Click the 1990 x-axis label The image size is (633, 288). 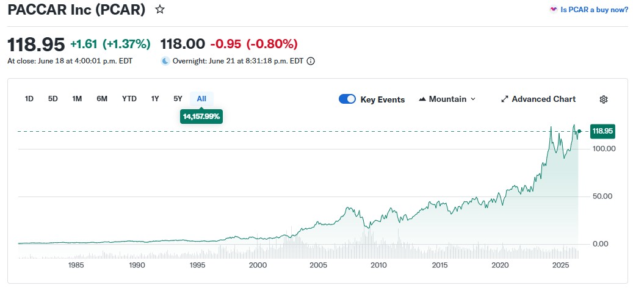tap(137, 265)
